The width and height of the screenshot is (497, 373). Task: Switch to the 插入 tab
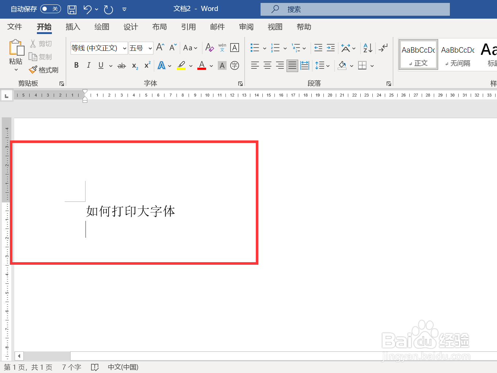tap(73, 27)
